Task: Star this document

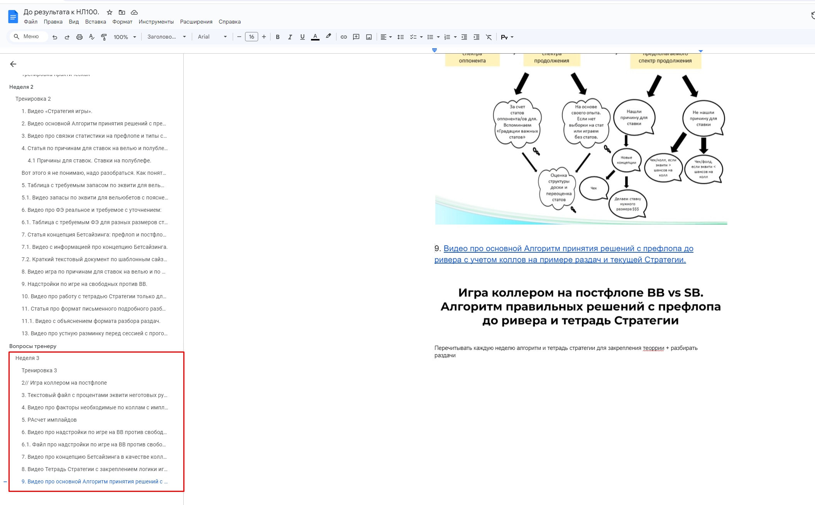Action: coord(110,12)
